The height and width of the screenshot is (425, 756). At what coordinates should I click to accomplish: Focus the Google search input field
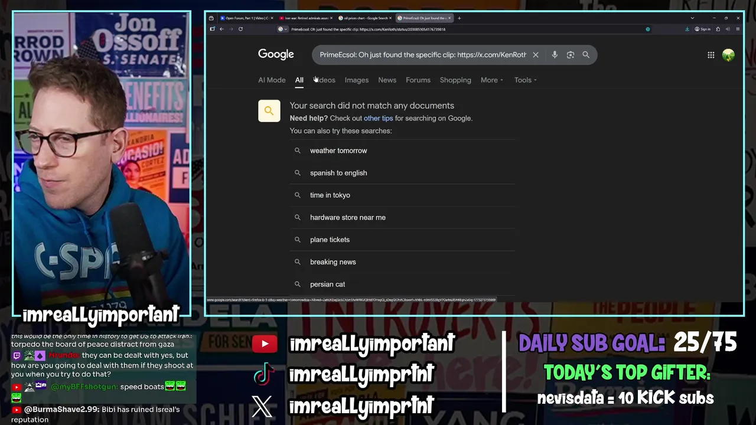point(423,55)
